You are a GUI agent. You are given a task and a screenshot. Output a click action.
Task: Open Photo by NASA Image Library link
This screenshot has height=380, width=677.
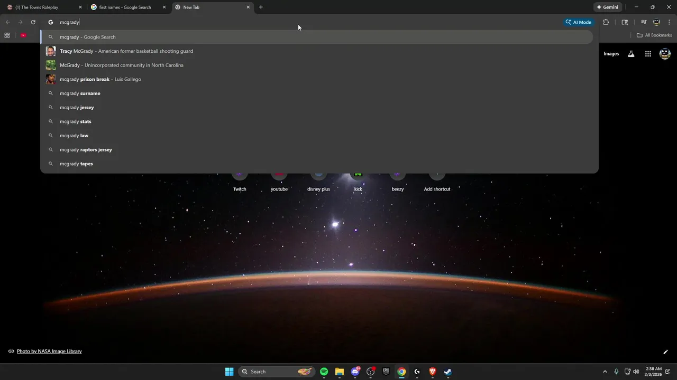pos(49,351)
